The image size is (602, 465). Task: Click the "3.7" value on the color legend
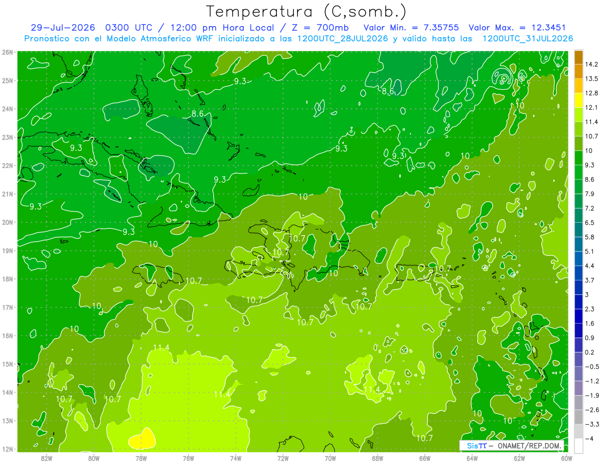click(x=590, y=280)
